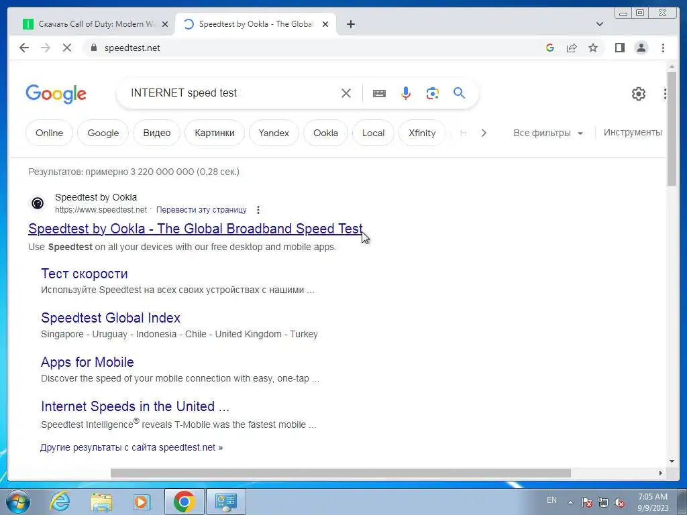
Task: Select the Local filter chip
Action: click(373, 133)
